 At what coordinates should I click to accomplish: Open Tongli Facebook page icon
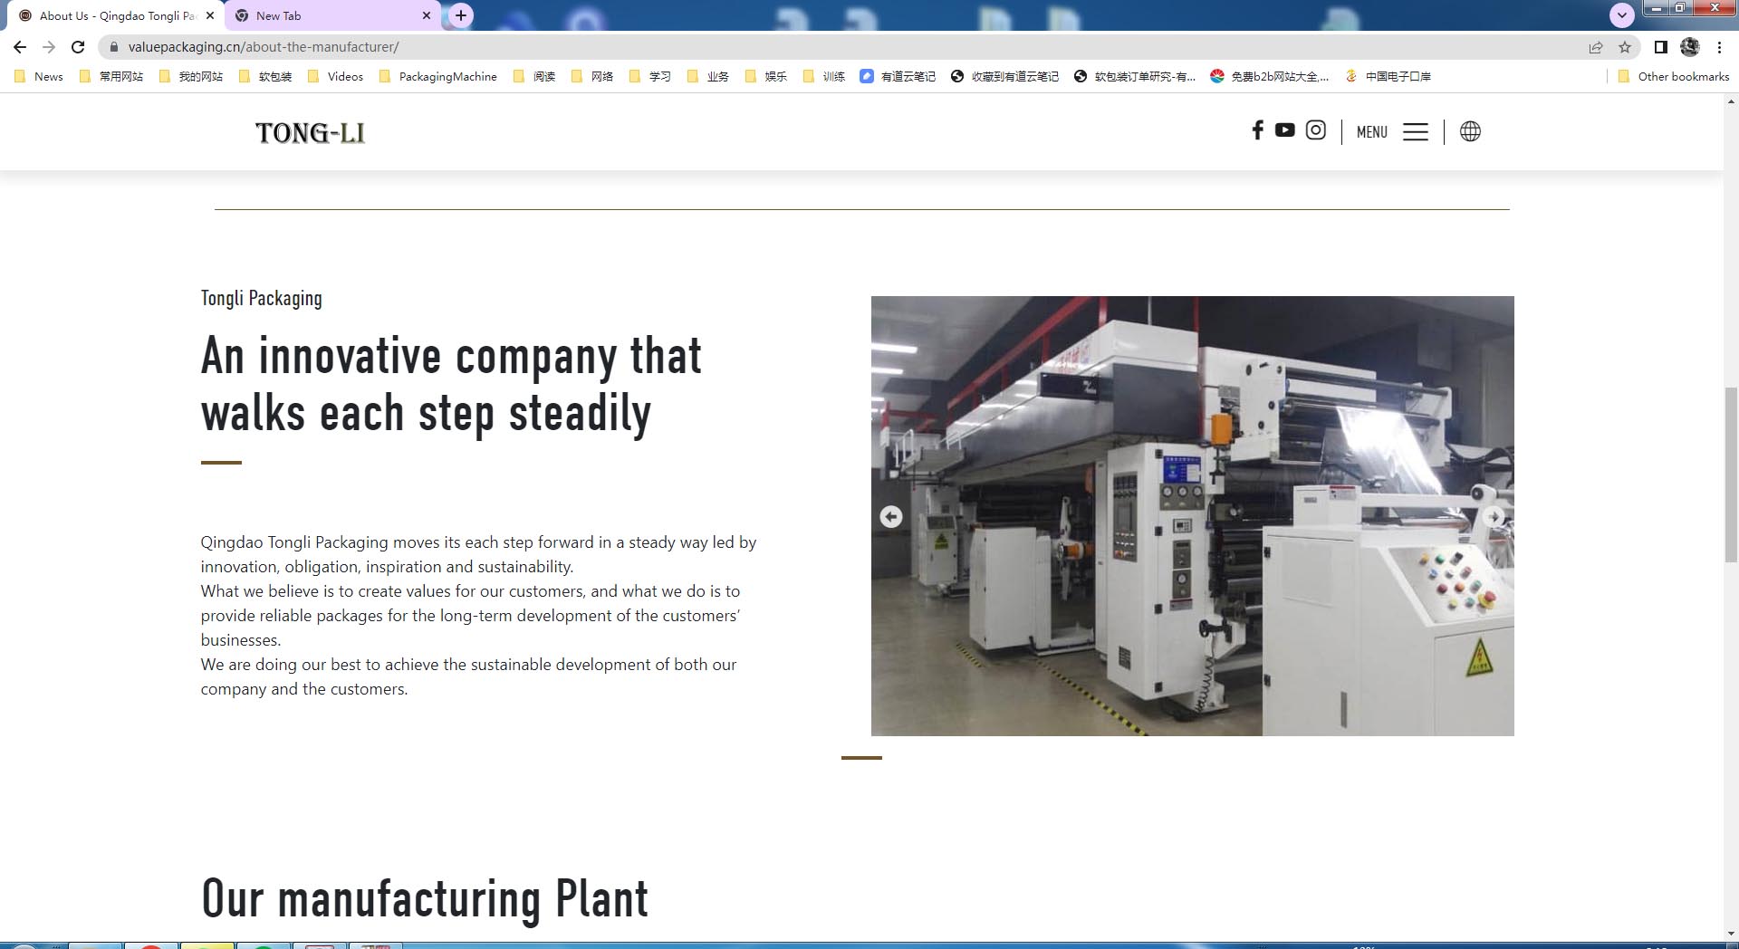[1257, 130]
